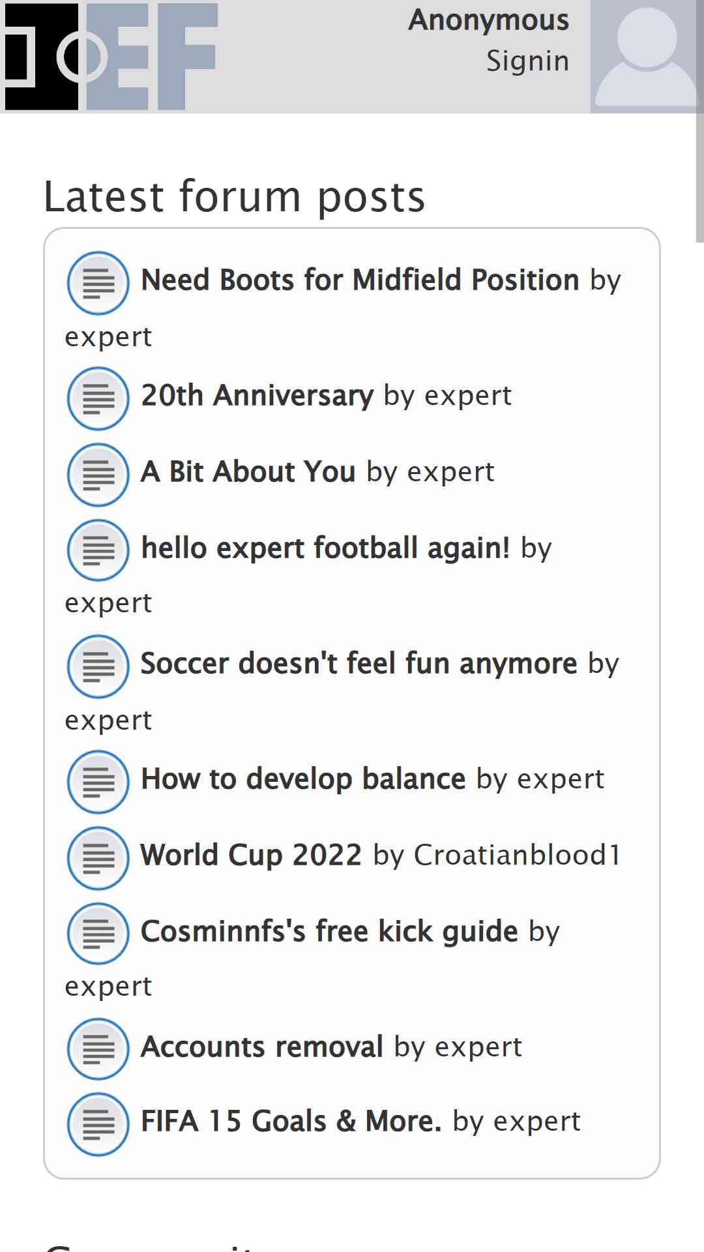Image resolution: width=704 pixels, height=1252 pixels.
Task: Open the Accounts removal thread
Action: [x=262, y=1047]
